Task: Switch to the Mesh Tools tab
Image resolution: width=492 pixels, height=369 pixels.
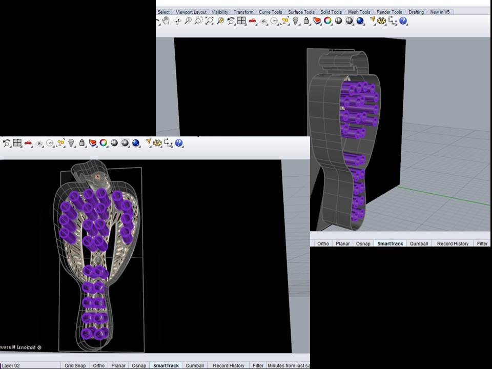Action: (359, 12)
